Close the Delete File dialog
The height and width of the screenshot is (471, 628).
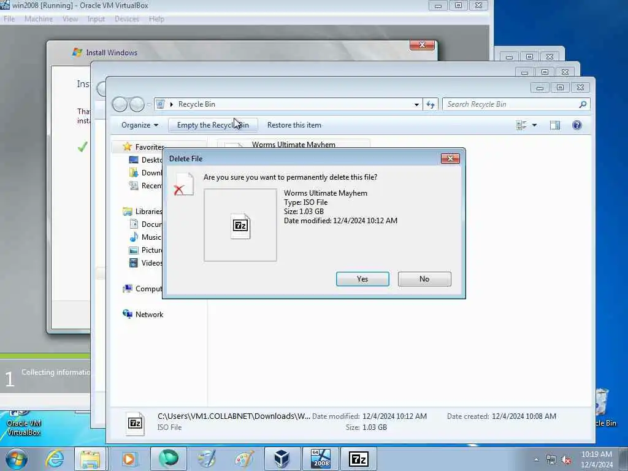click(x=450, y=159)
